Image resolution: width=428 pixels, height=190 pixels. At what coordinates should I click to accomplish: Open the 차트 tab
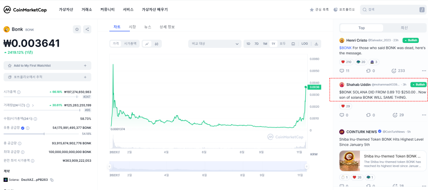click(117, 27)
